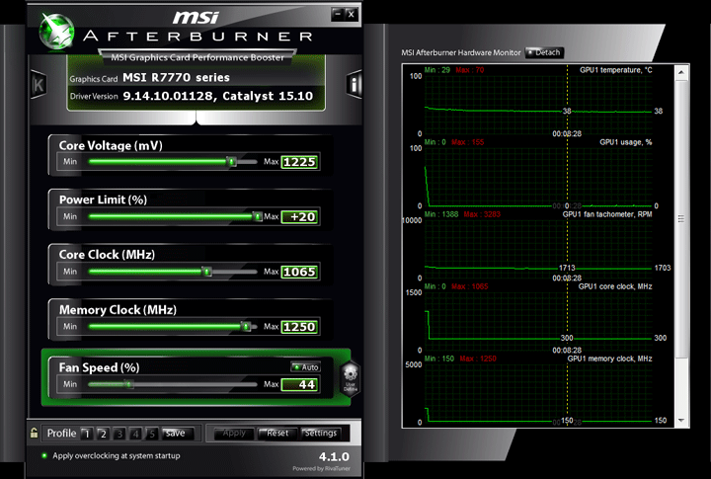Toggle the profile lock padlock icon

34,433
